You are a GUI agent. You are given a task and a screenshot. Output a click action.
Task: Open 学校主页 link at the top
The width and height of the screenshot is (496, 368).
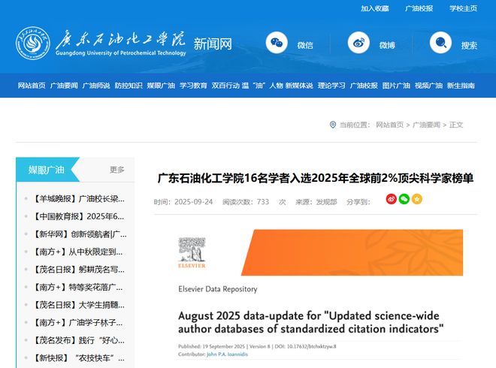[x=463, y=8]
